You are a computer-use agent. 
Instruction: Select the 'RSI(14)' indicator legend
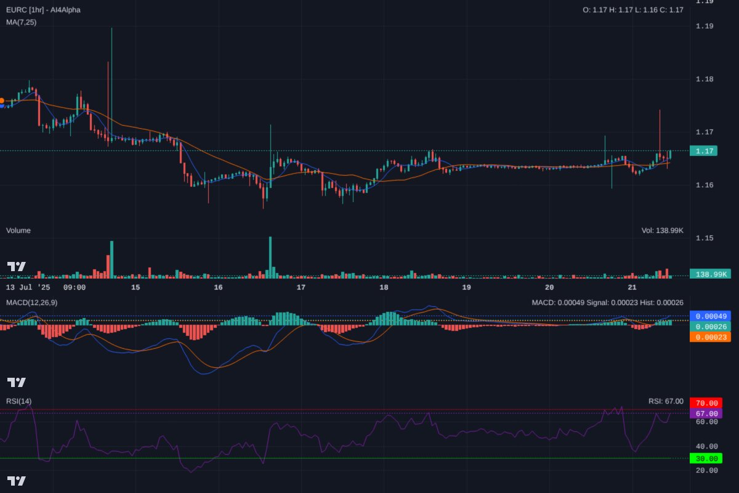coord(19,401)
